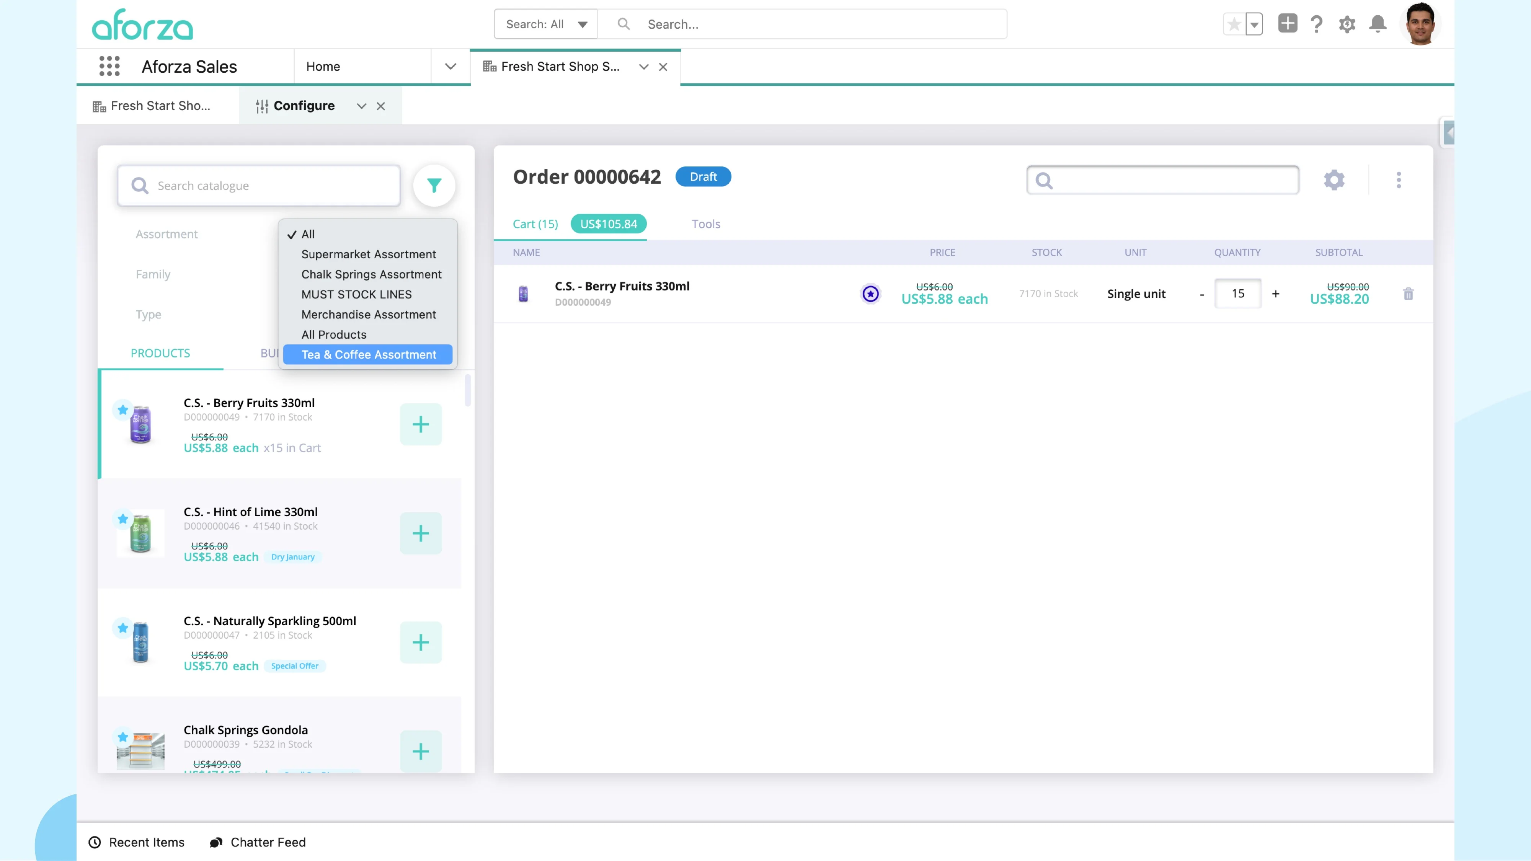
Task: Add C.S. - Naturally Sparkling 500ml to cart
Action: (421, 642)
